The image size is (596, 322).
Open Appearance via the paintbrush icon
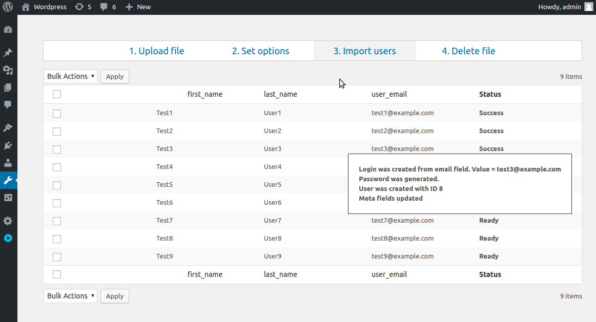8,127
